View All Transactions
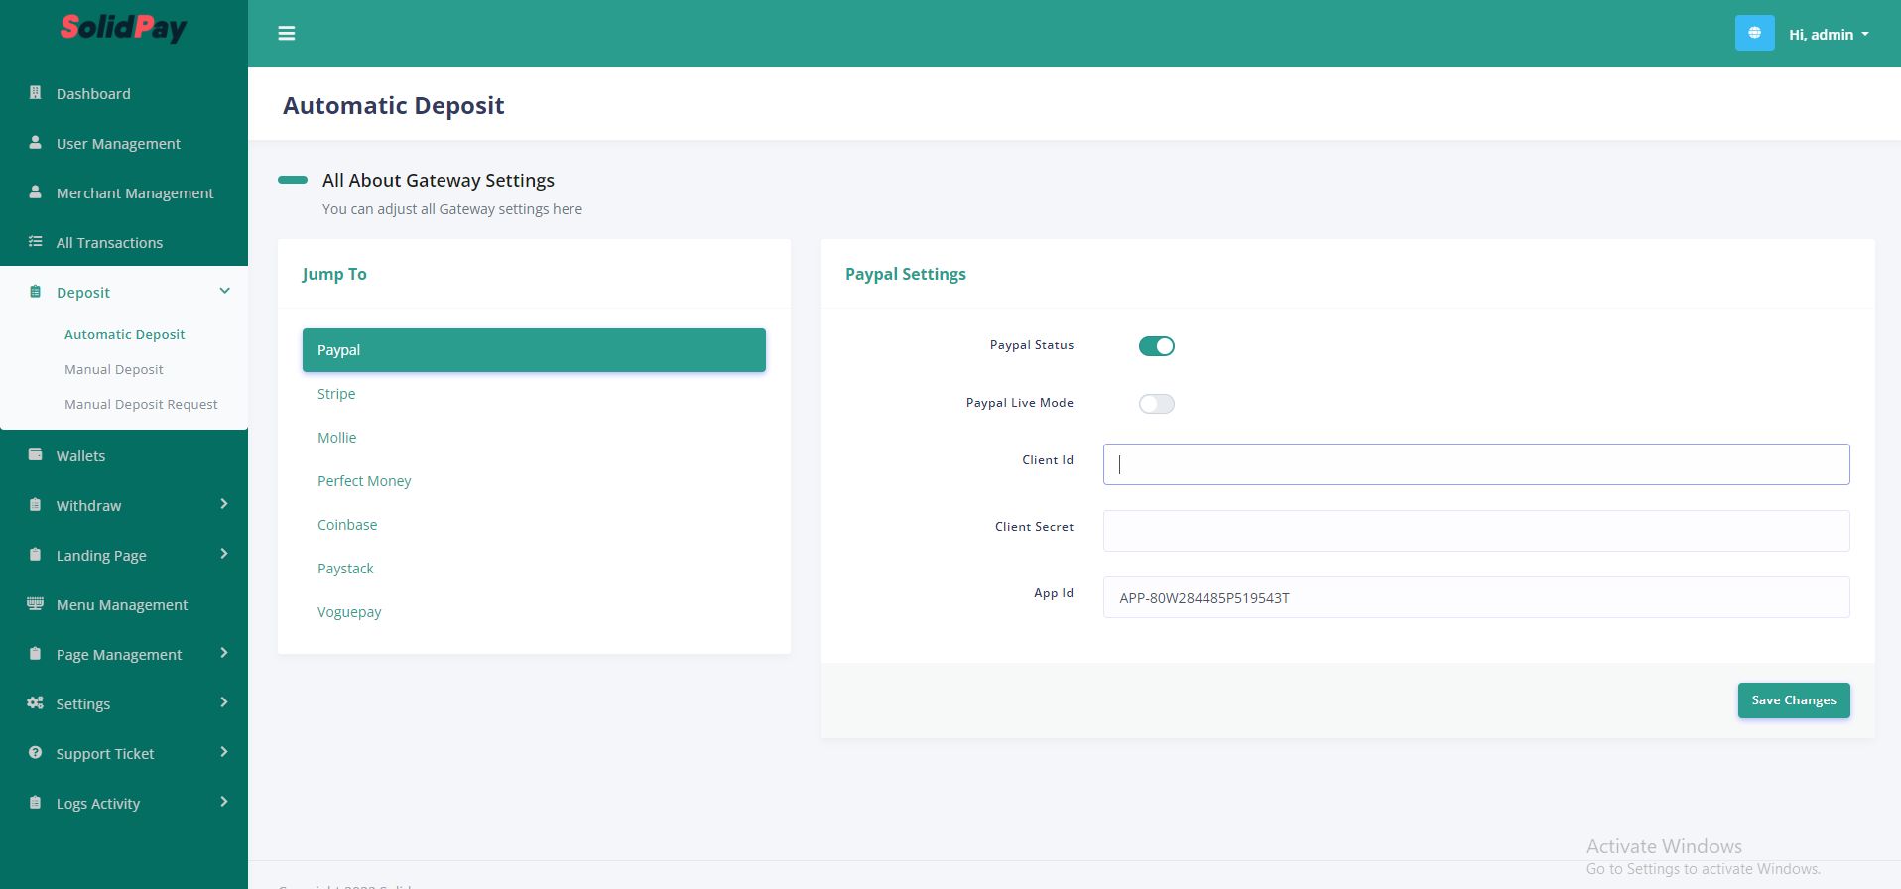1901x889 pixels. click(109, 243)
